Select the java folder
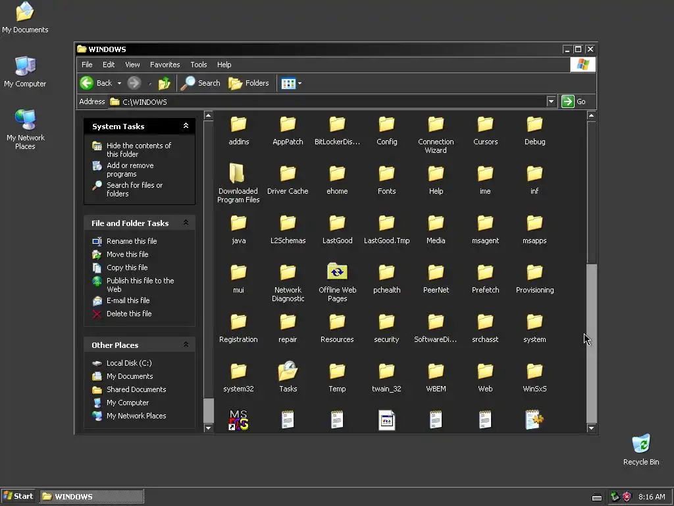The height and width of the screenshot is (506, 674). point(238,230)
